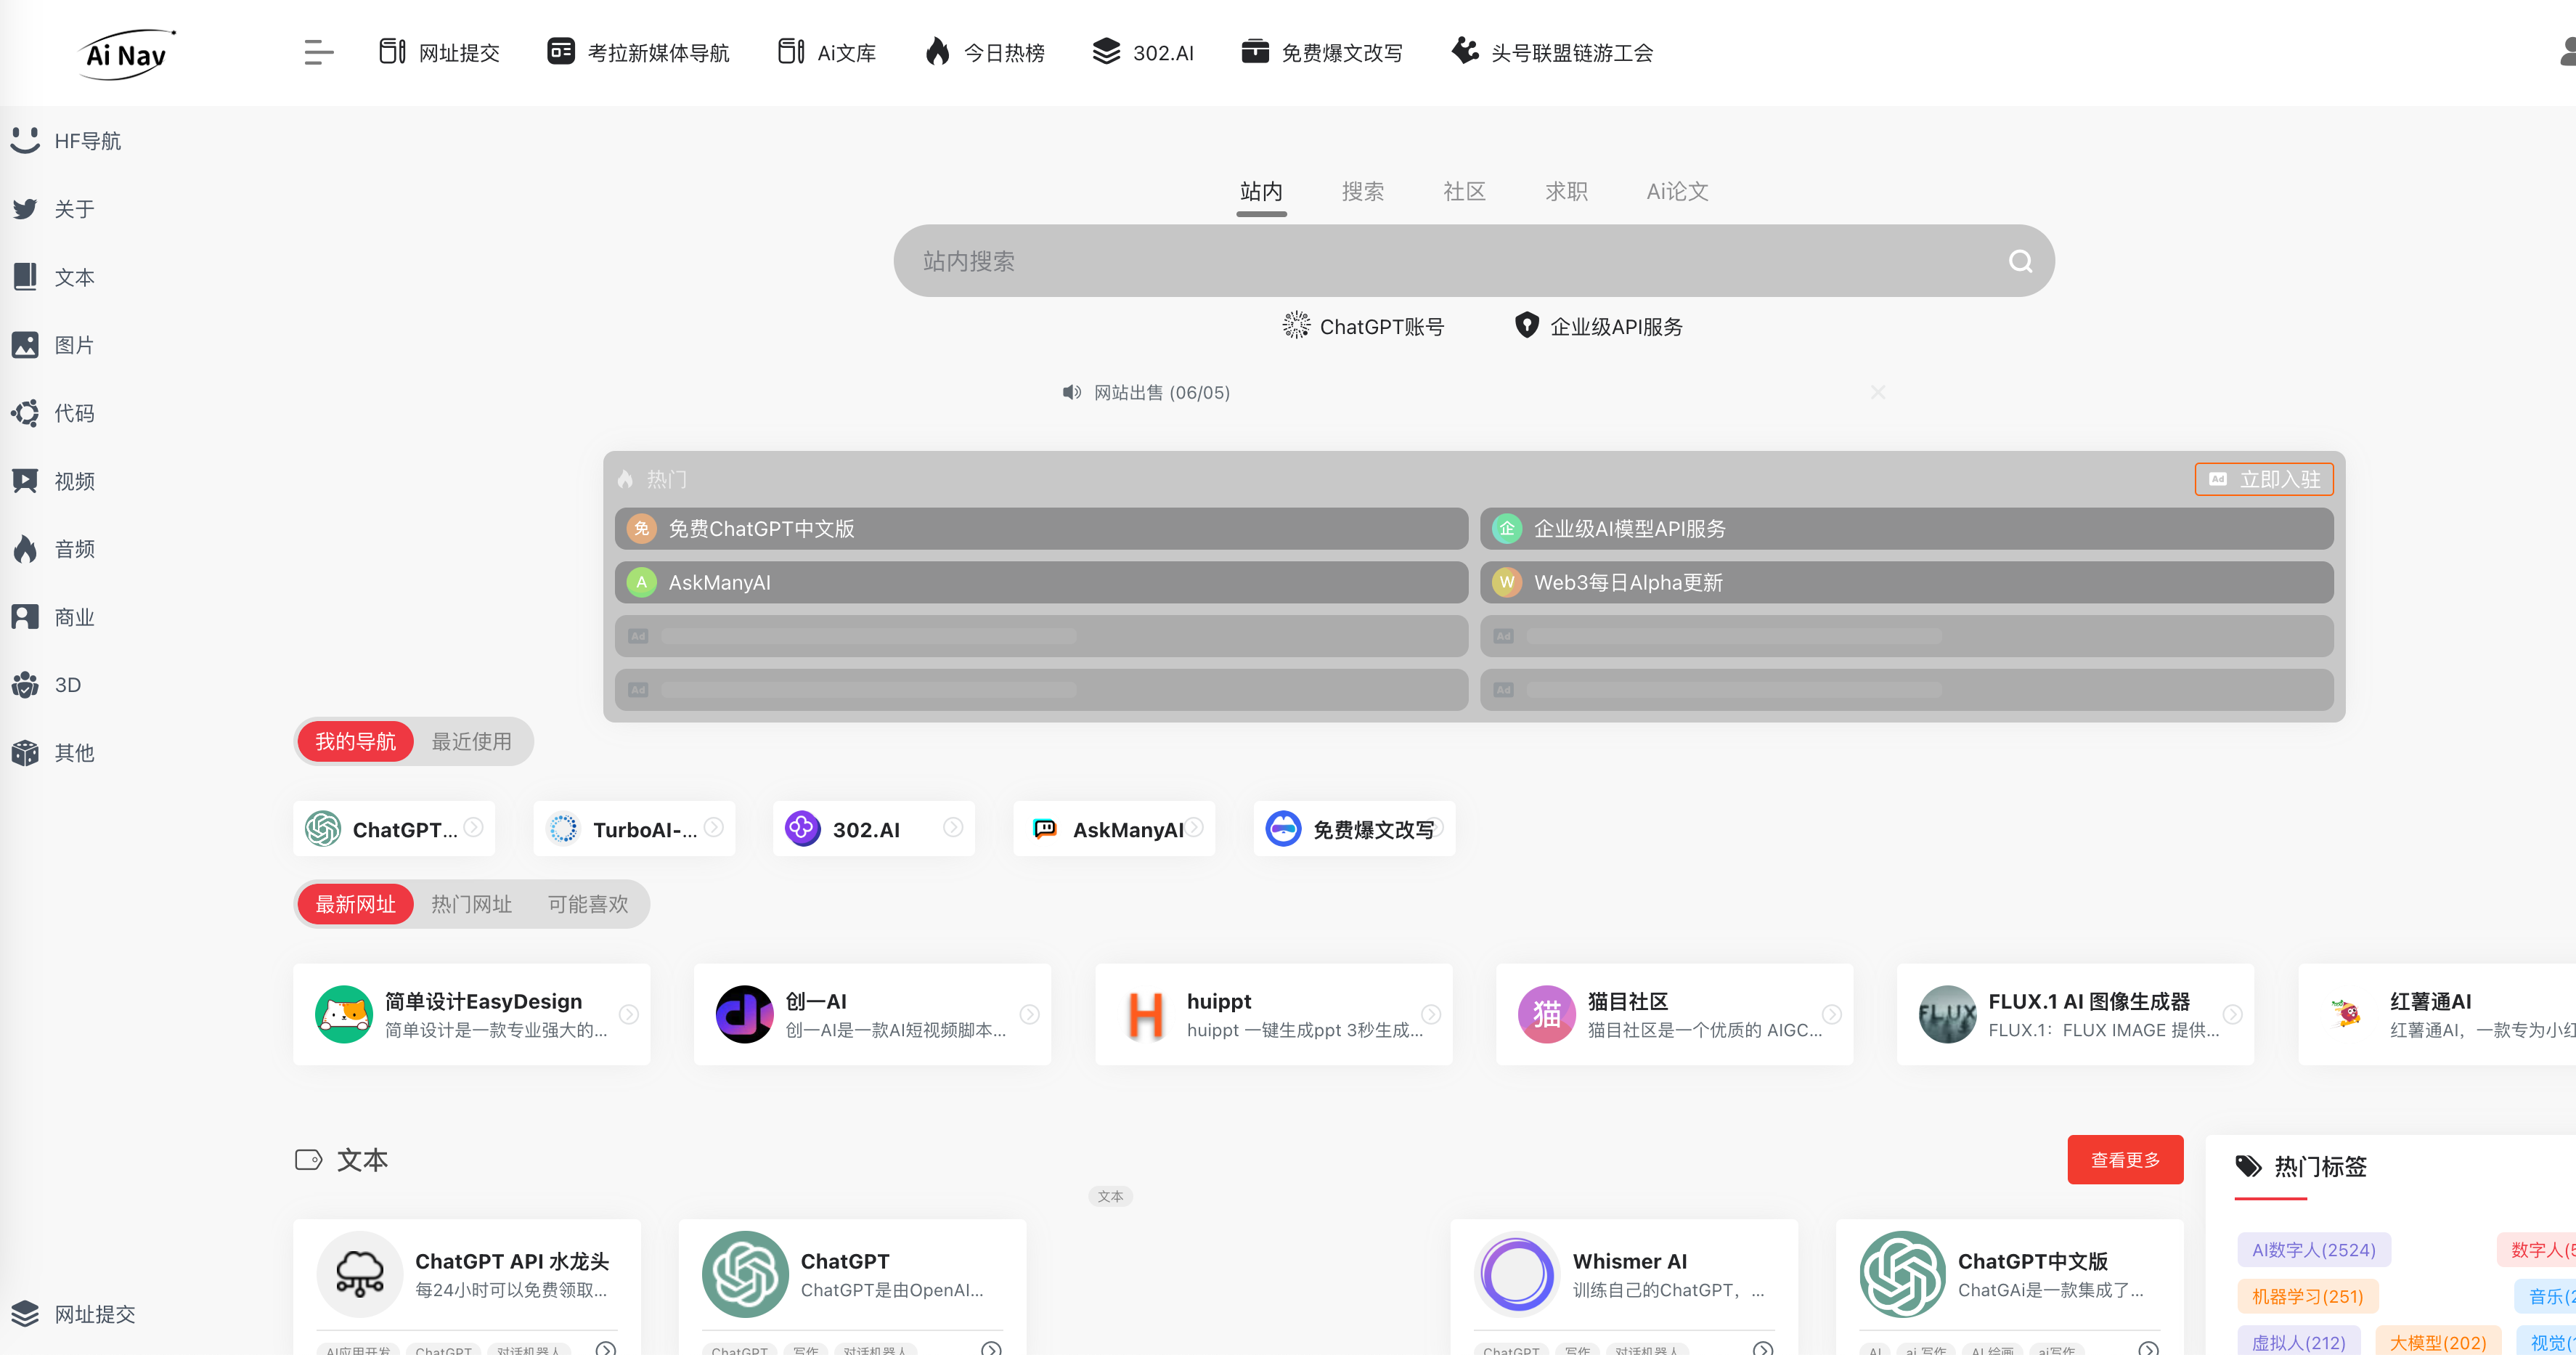Click the 猫目社区 purple logo
Screen dimensions: 2576x1355
(x=1546, y=1014)
